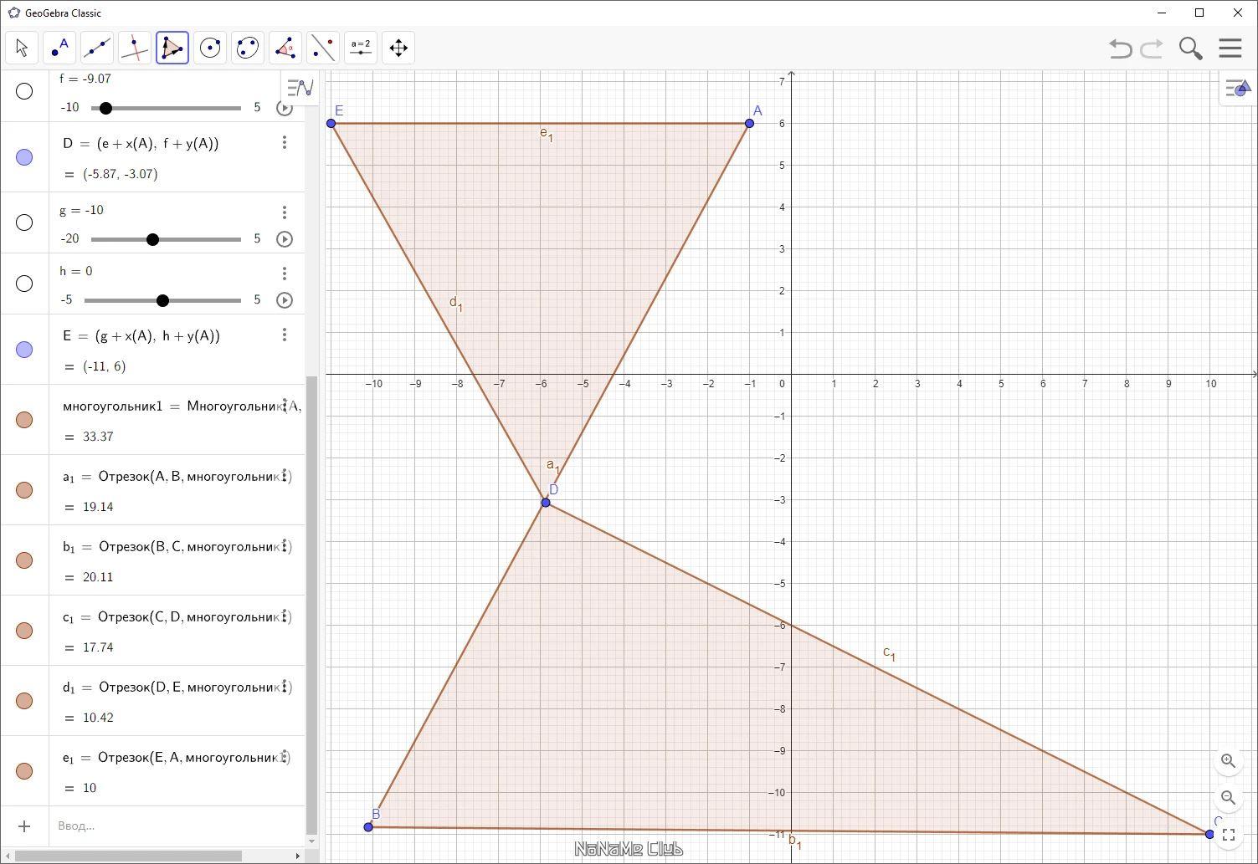Open more options for slider h row
The image size is (1258, 864).
pyautogui.click(x=285, y=274)
